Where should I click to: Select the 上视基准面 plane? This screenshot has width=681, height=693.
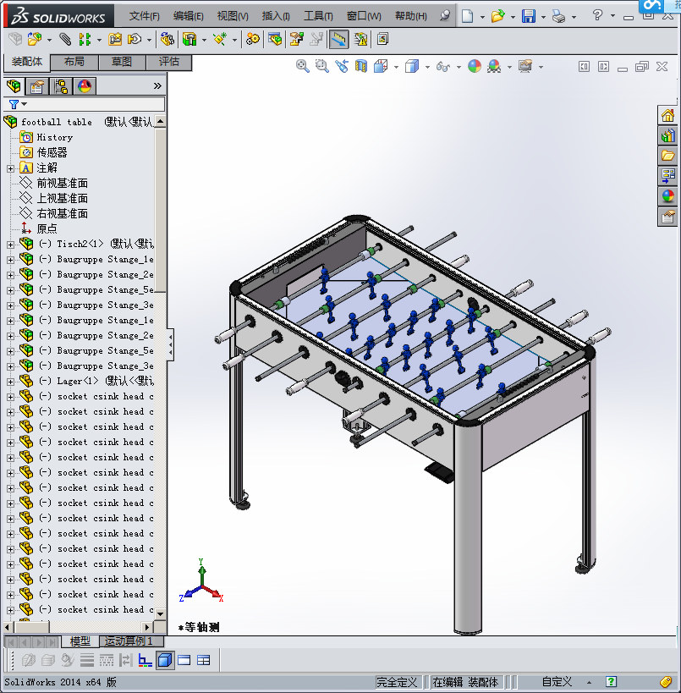click(62, 199)
